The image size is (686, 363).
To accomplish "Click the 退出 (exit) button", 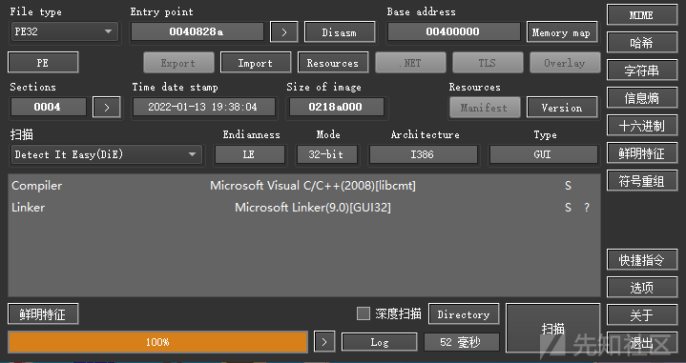I will tap(642, 343).
